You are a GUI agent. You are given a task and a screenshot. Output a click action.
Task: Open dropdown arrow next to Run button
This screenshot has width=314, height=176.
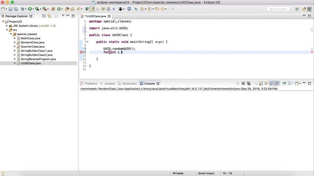33,9
